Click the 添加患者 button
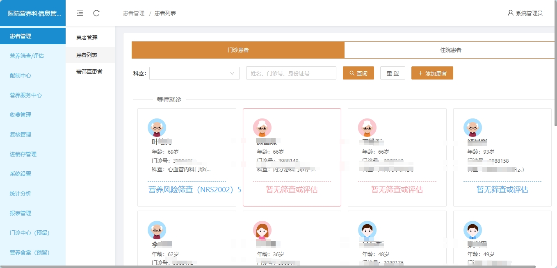Screen dimensions: 557x268 (x=432, y=73)
